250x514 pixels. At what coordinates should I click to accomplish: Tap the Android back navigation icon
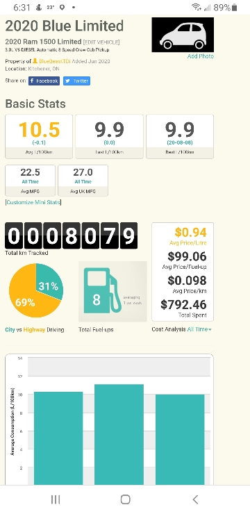(x=195, y=499)
